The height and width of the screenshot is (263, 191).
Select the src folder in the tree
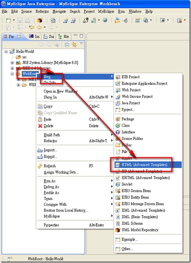pos(24,57)
